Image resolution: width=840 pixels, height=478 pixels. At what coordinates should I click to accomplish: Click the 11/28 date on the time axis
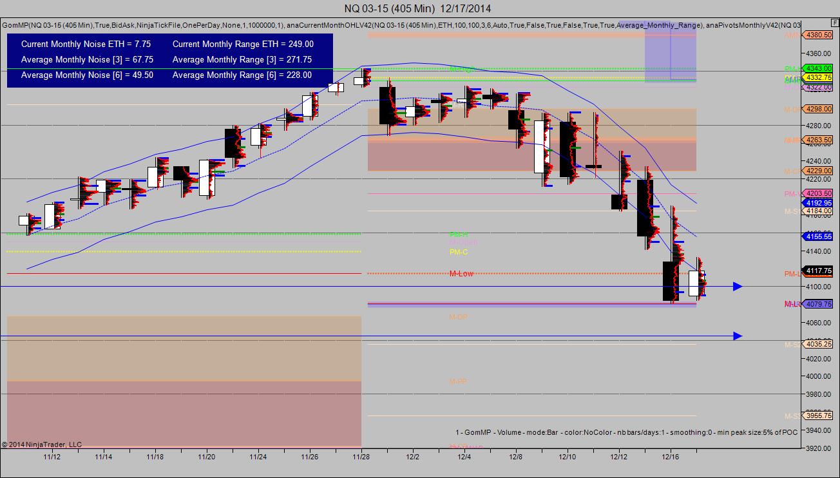tap(361, 457)
